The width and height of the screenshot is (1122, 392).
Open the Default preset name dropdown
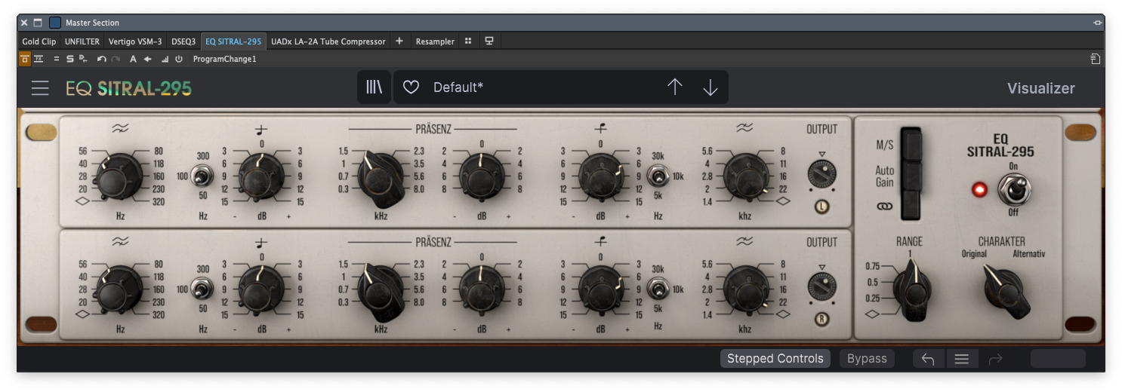(x=529, y=87)
